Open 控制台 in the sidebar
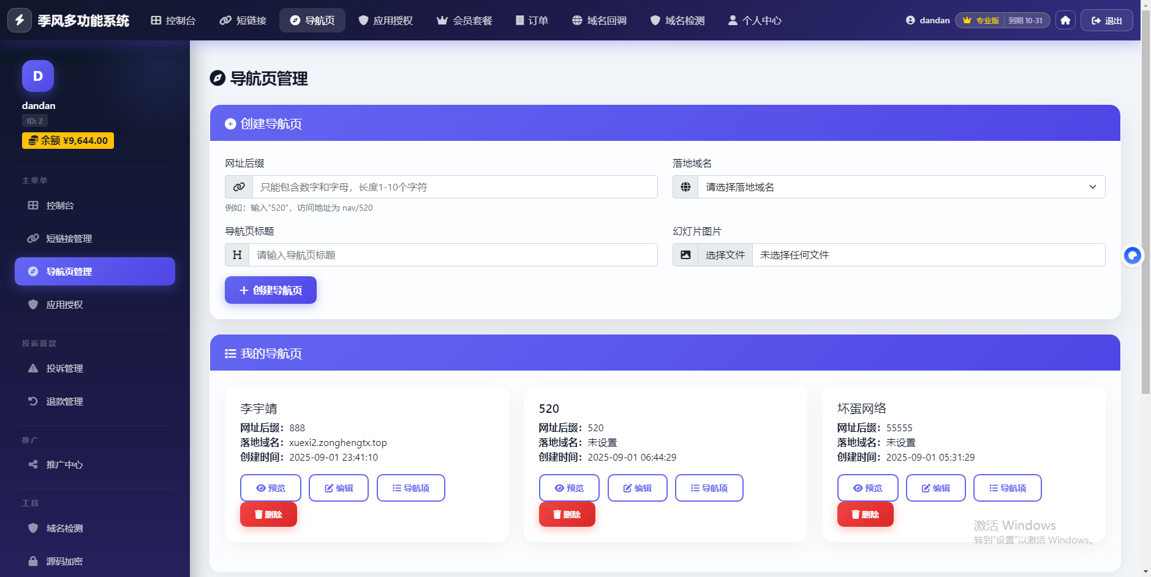This screenshot has width=1151, height=577. pyautogui.click(x=95, y=205)
